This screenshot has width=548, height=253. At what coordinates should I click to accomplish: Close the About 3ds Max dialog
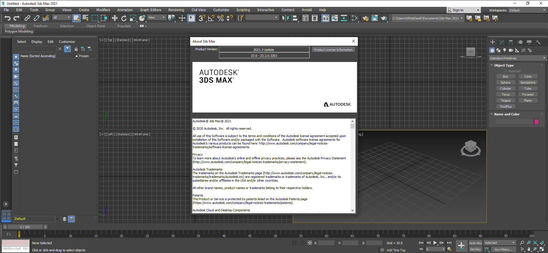point(354,41)
